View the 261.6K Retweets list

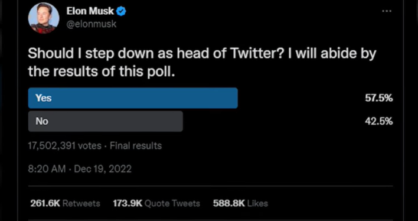click(x=66, y=203)
